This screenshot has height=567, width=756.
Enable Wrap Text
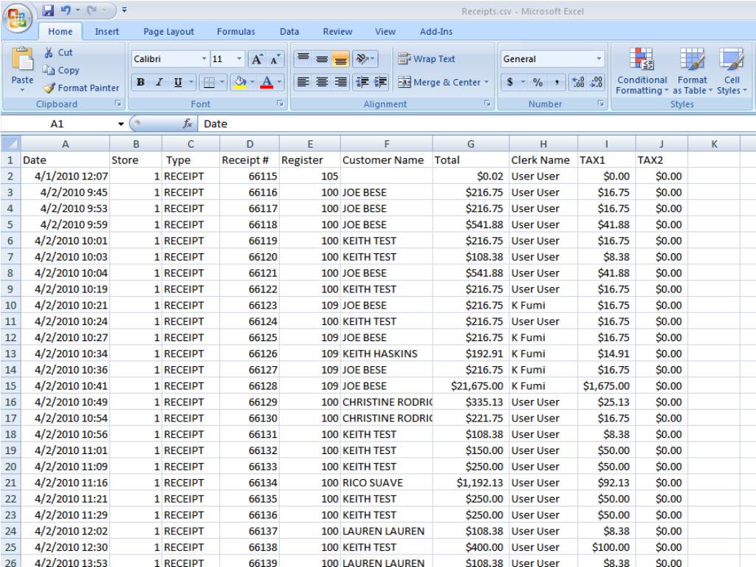426,59
